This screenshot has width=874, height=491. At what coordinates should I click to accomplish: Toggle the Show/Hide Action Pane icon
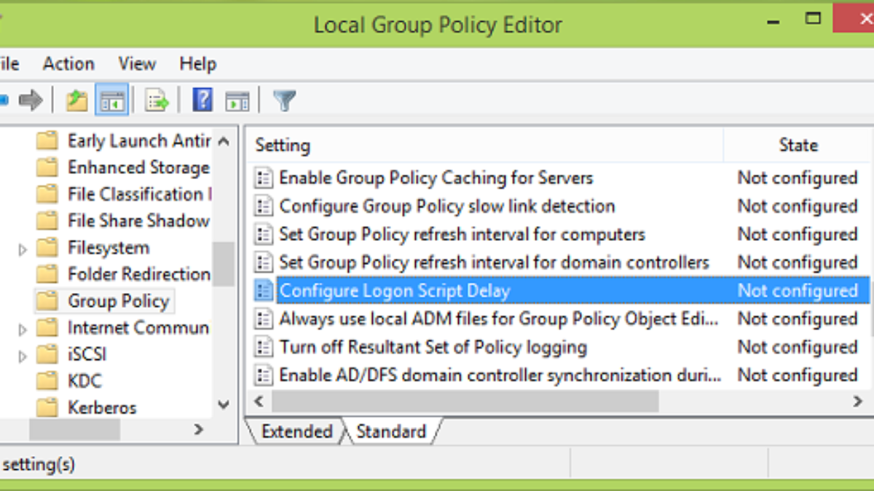[x=237, y=100]
